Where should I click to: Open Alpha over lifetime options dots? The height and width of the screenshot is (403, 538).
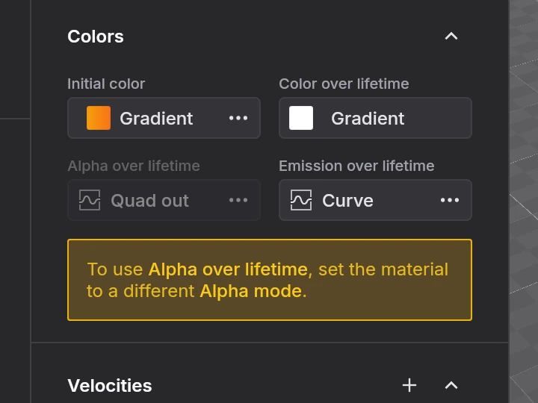(x=238, y=200)
